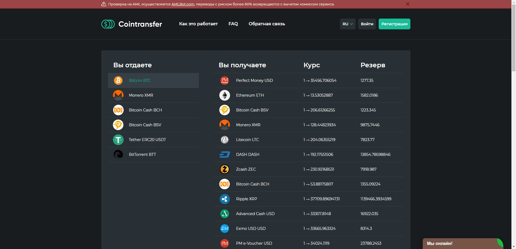Follow the AMLBot.com link in banner
This screenshot has width=516, height=249.
(x=183, y=4)
